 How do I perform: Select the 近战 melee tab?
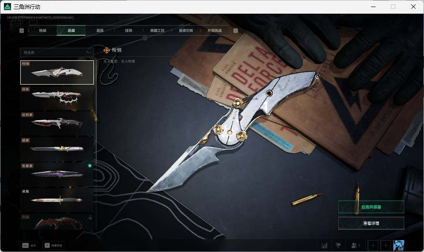[x=71, y=30]
